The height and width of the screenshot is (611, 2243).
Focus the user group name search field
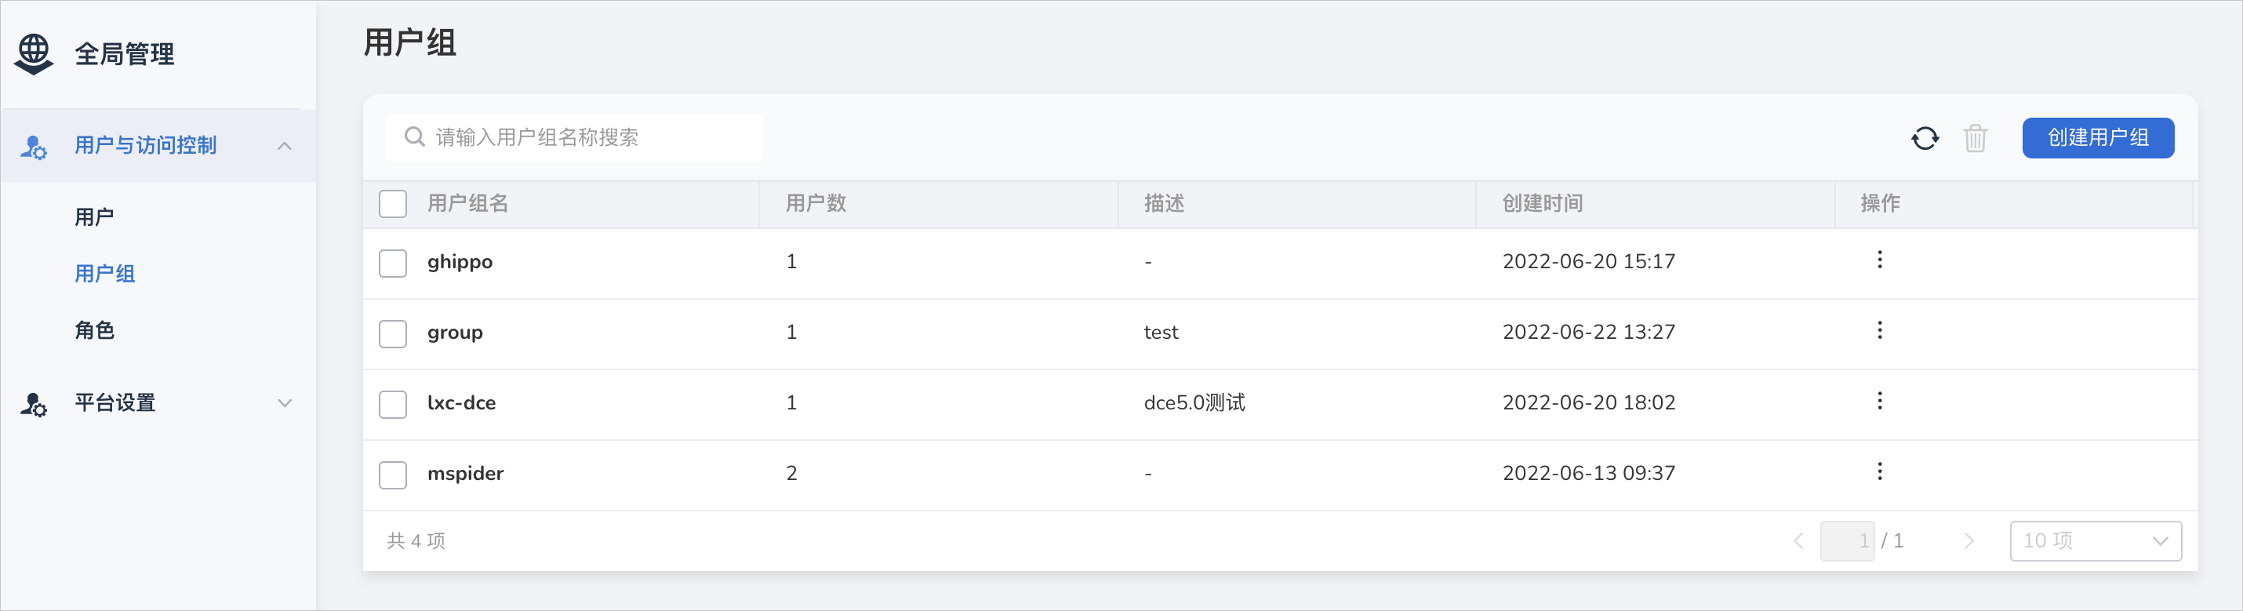pos(575,137)
